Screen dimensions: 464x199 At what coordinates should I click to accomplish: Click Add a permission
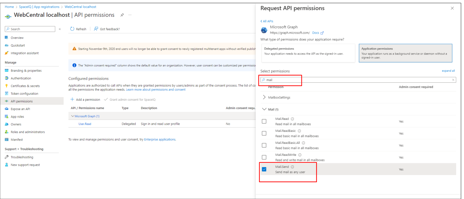click(86, 99)
